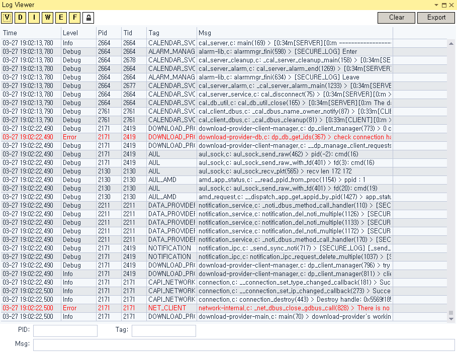This screenshot has width=457, height=352.
Task: Click the scrollbar up arrow
Action: pyautogui.click(x=451, y=44)
